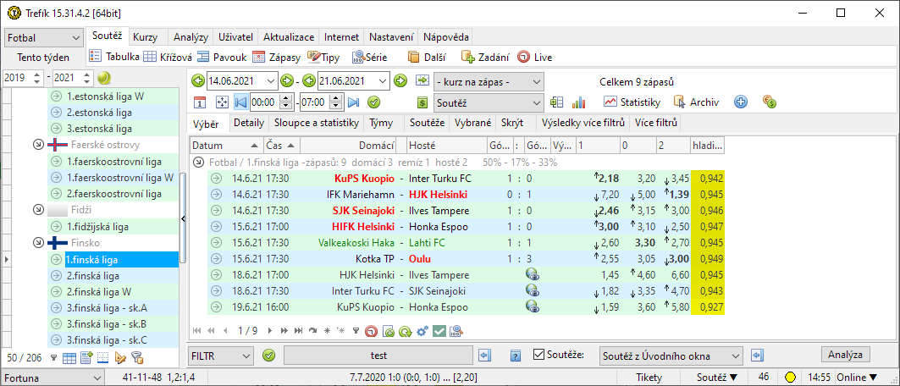Click the document-with-plus icon in the grid navigator
The width and height of the screenshot is (900, 386).
click(x=389, y=330)
